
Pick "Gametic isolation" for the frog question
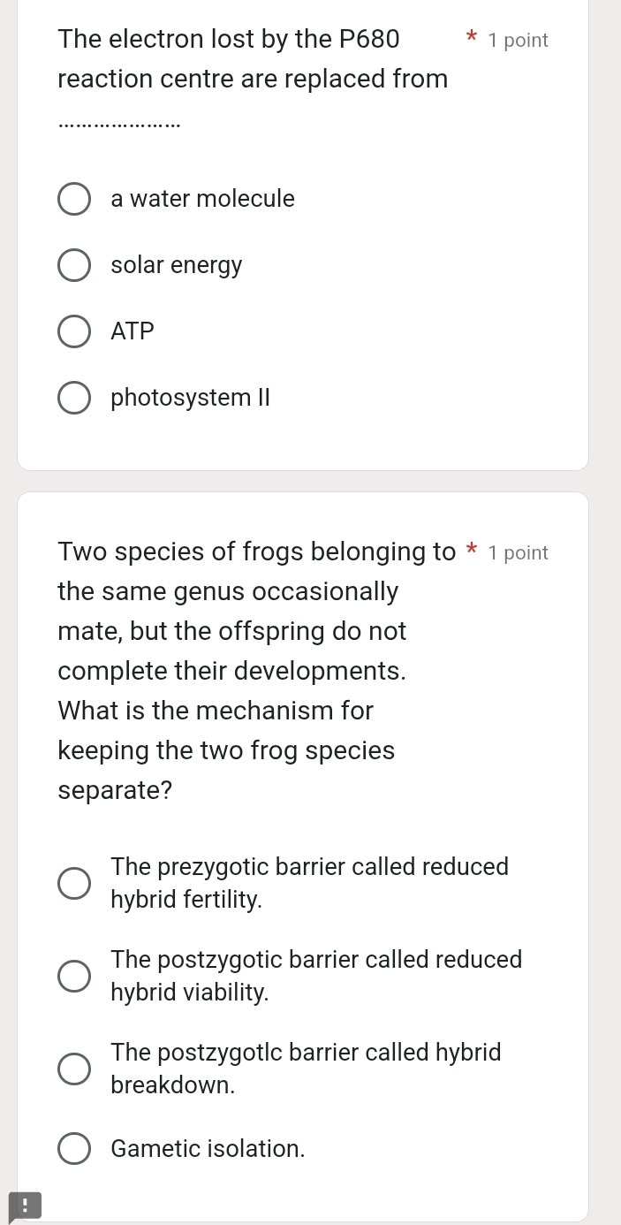74,1148
